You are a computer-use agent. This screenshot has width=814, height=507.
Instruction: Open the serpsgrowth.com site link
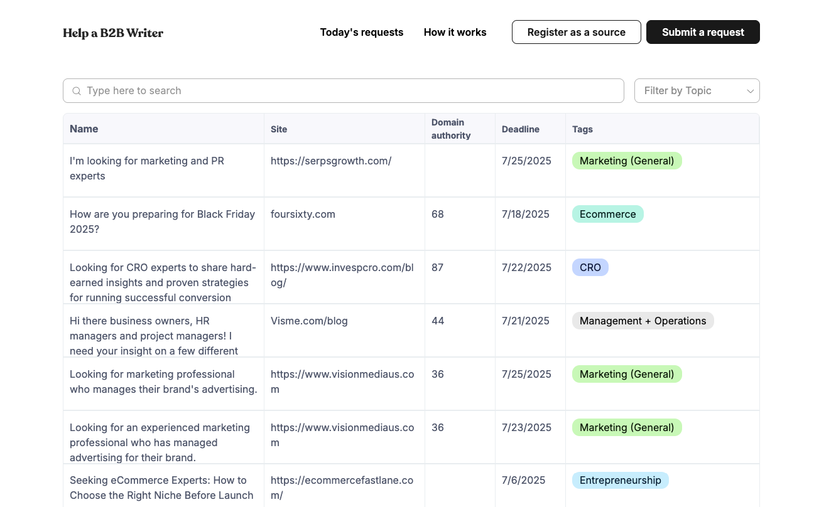pyautogui.click(x=331, y=161)
